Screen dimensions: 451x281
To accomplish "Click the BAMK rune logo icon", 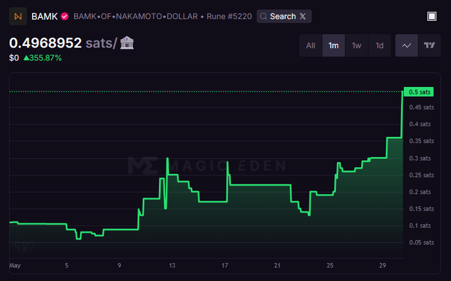I will point(18,16).
